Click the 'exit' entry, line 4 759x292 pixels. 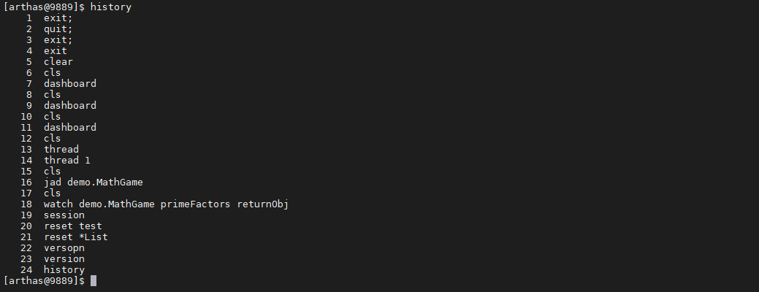tap(56, 51)
